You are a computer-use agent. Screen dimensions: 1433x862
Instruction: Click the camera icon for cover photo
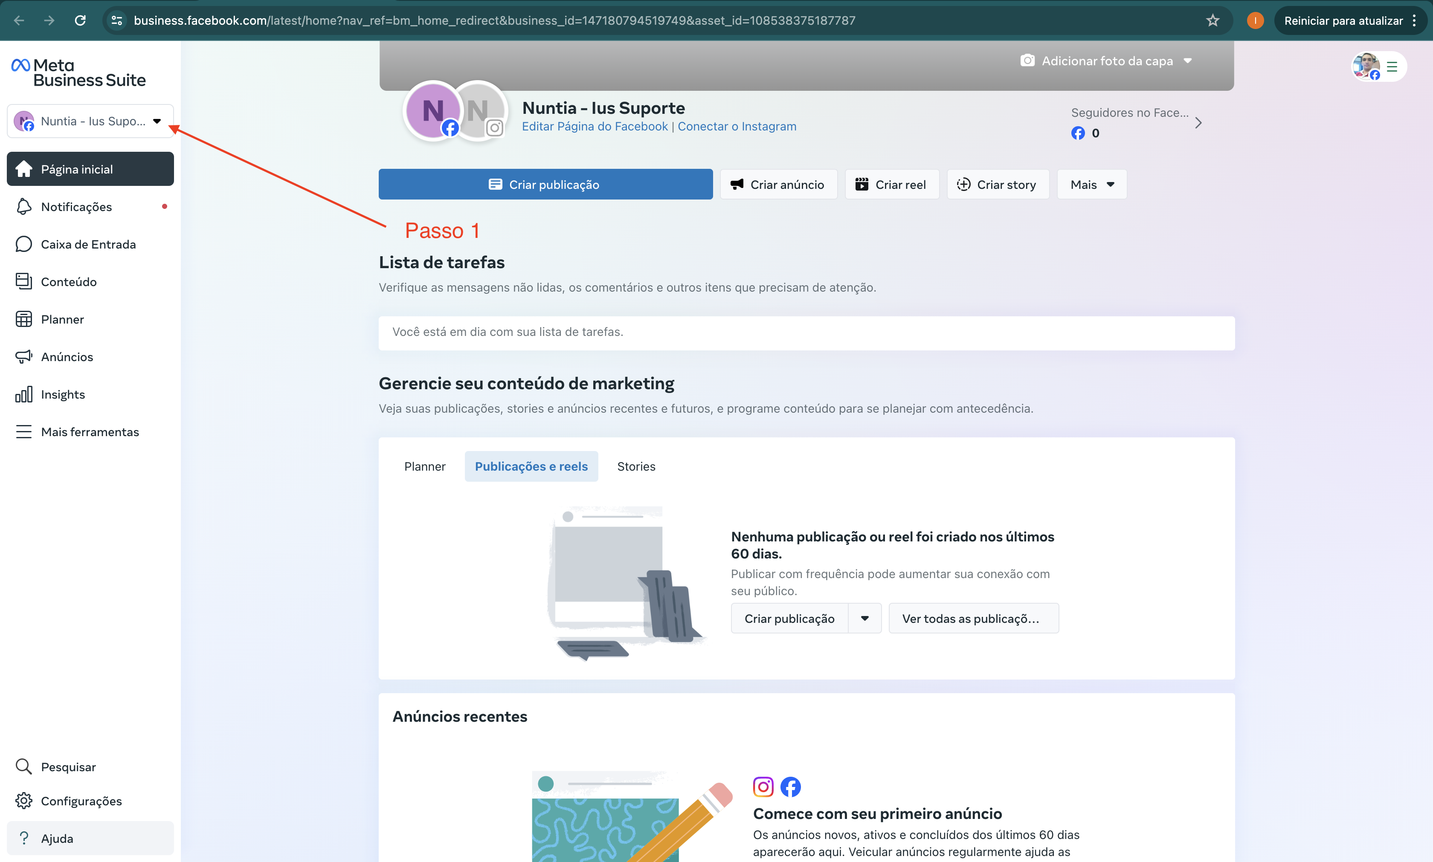1027,61
